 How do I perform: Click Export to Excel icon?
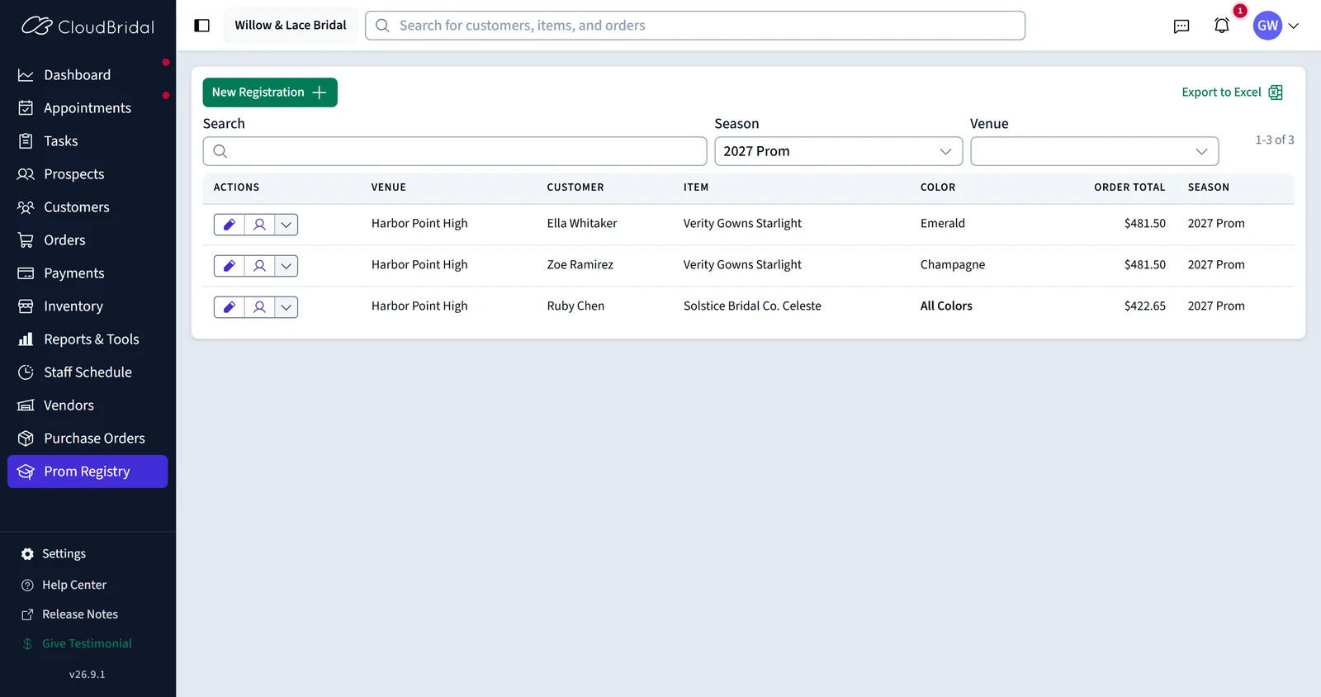[1275, 92]
